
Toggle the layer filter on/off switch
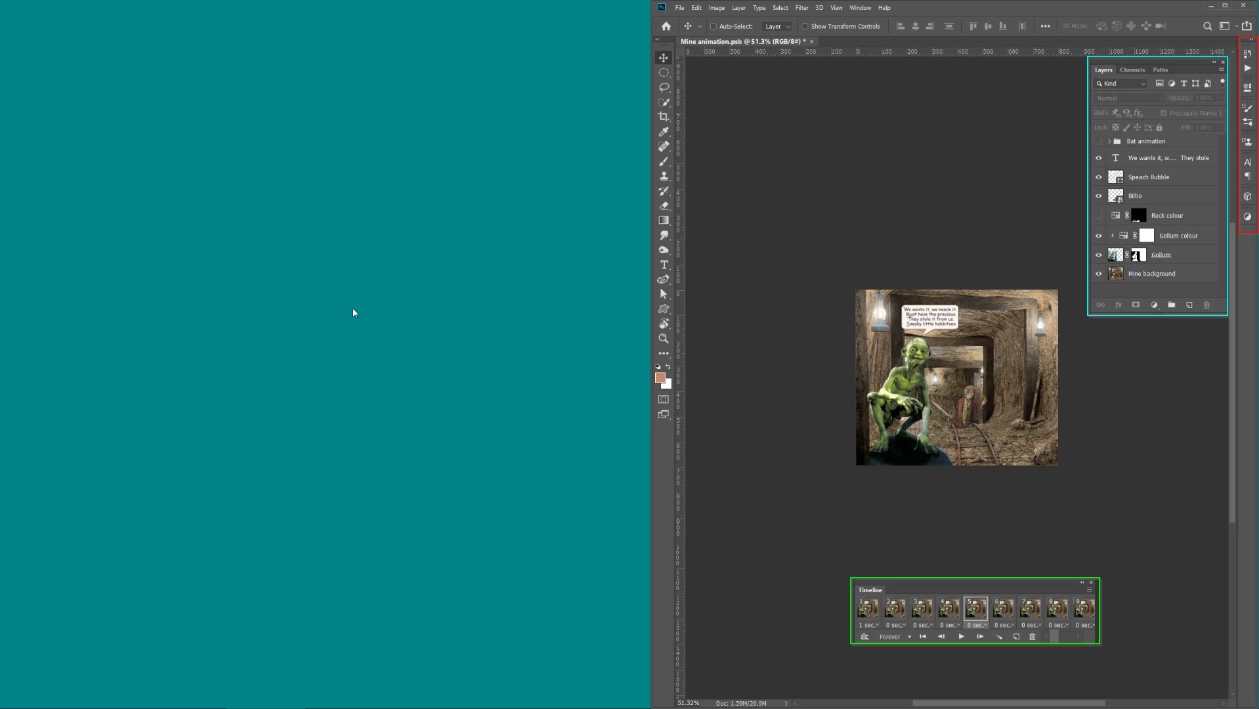tap(1222, 82)
